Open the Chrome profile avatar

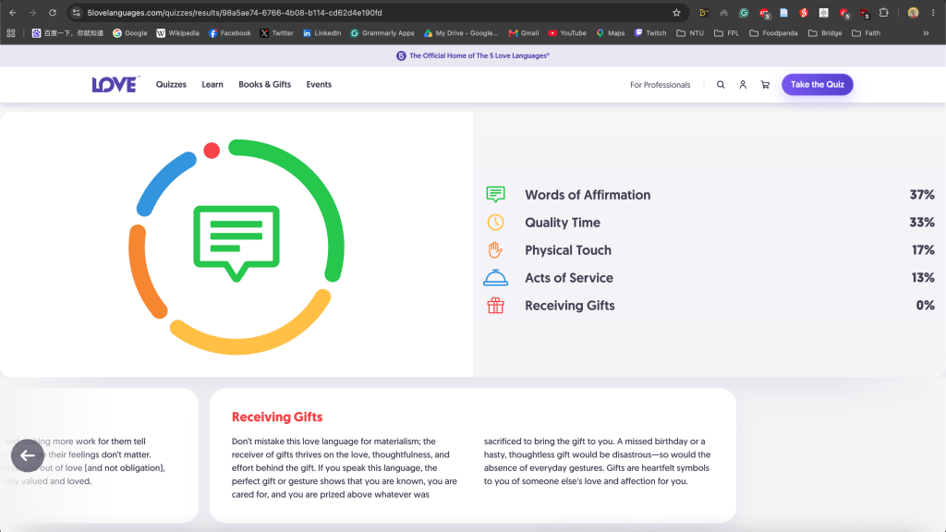coord(913,13)
